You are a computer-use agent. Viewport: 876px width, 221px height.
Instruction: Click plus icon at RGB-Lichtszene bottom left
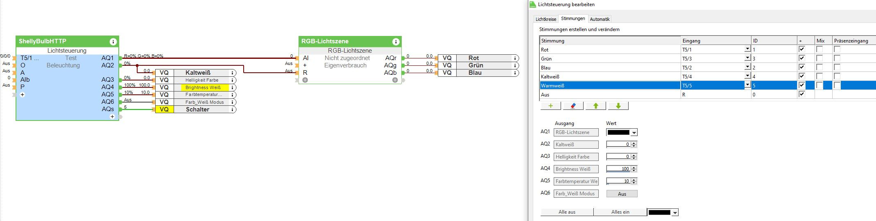click(x=305, y=80)
